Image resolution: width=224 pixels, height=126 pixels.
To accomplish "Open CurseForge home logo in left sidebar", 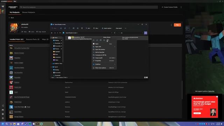I will click(x=3, y=7).
